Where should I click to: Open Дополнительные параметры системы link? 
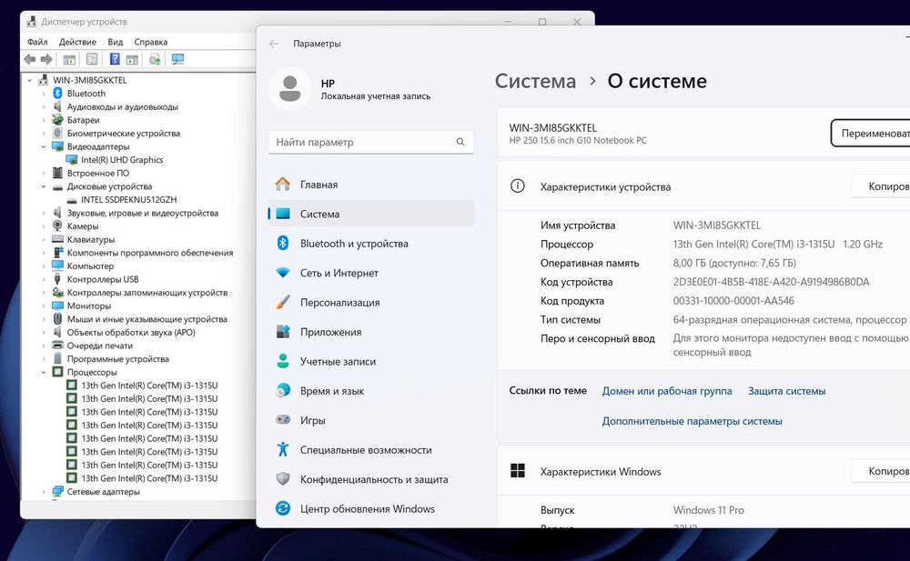(x=692, y=421)
